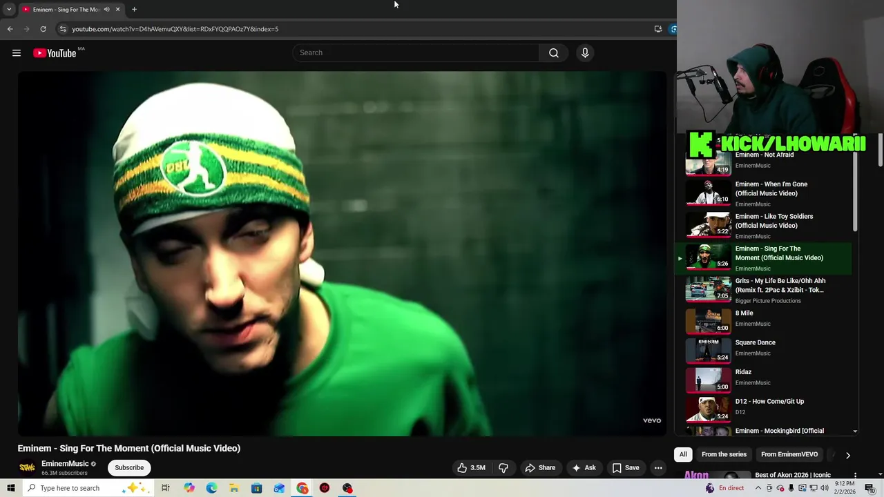
Task: Expand hidden system tray icons
Action: click(759, 488)
